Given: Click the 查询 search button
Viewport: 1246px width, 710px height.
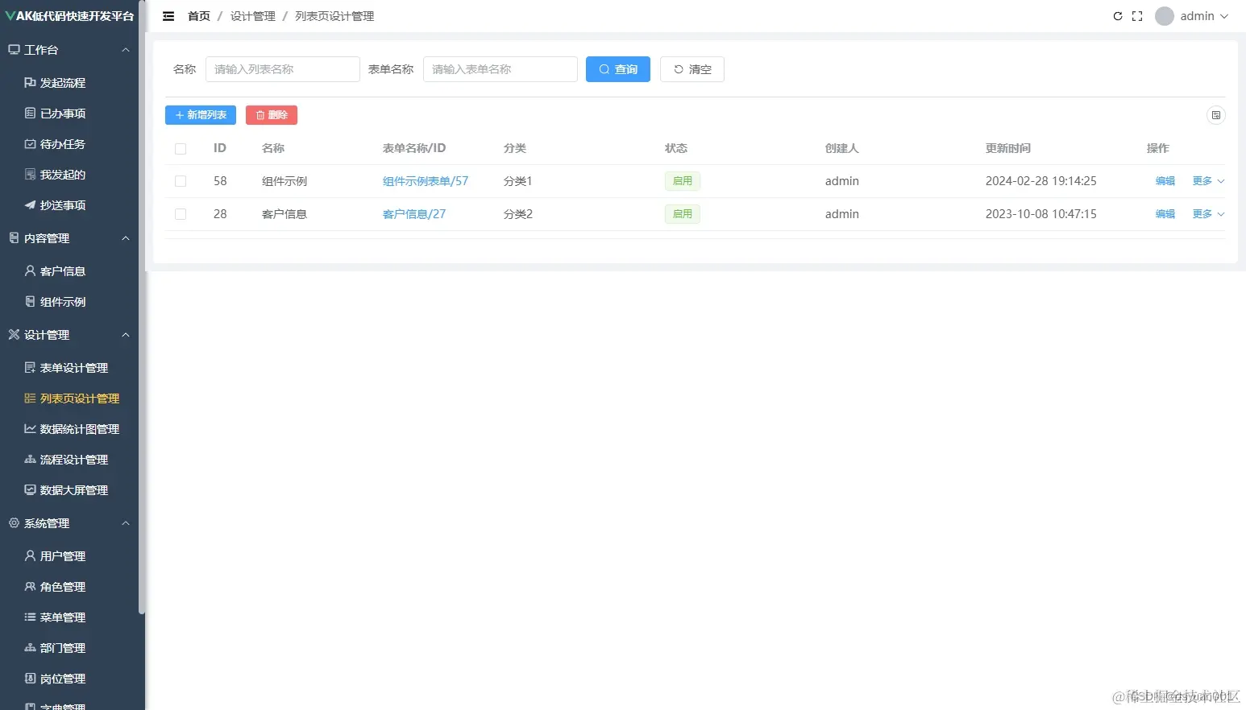Looking at the screenshot, I should [x=617, y=69].
